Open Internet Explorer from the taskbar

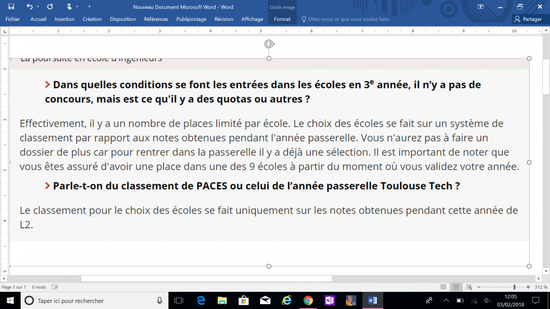coord(287,301)
